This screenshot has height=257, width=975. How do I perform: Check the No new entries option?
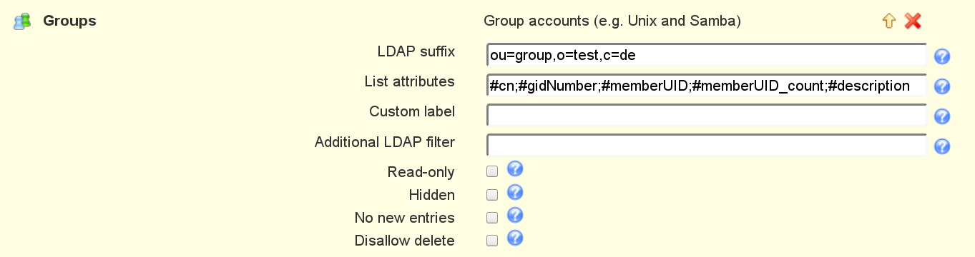(492, 217)
